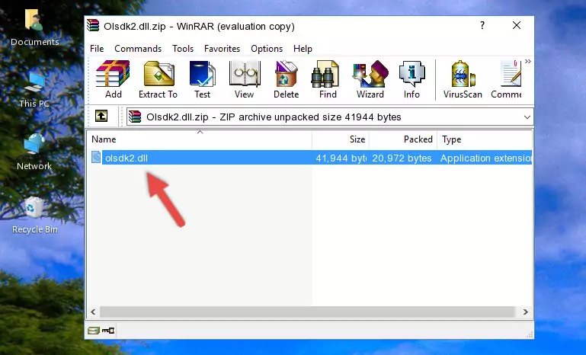Click the Application extension type cell
Viewport: 586px width, 355px height.
click(486, 158)
